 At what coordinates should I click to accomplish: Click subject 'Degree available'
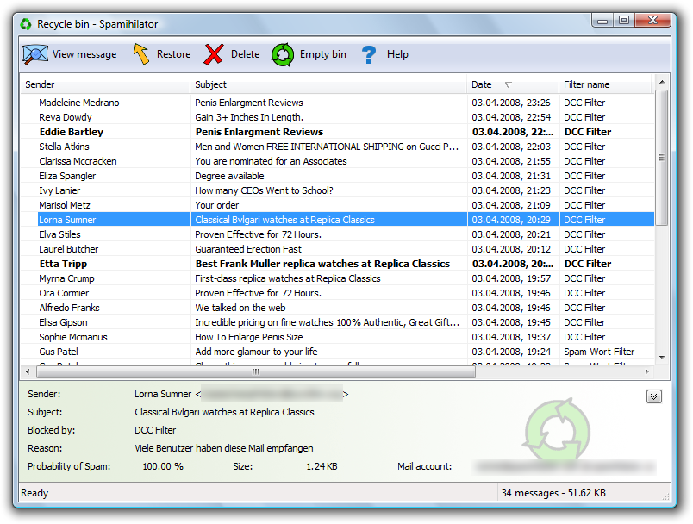[229, 176]
